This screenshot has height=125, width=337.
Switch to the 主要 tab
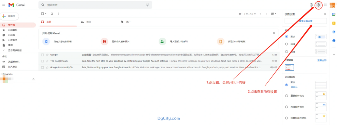tap(58, 22)
